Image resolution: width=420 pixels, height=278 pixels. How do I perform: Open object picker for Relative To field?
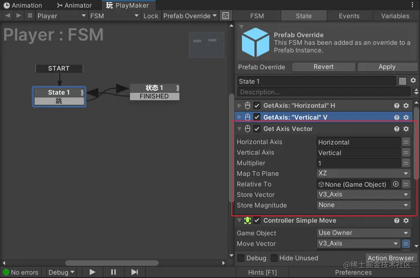pos(396,184)
